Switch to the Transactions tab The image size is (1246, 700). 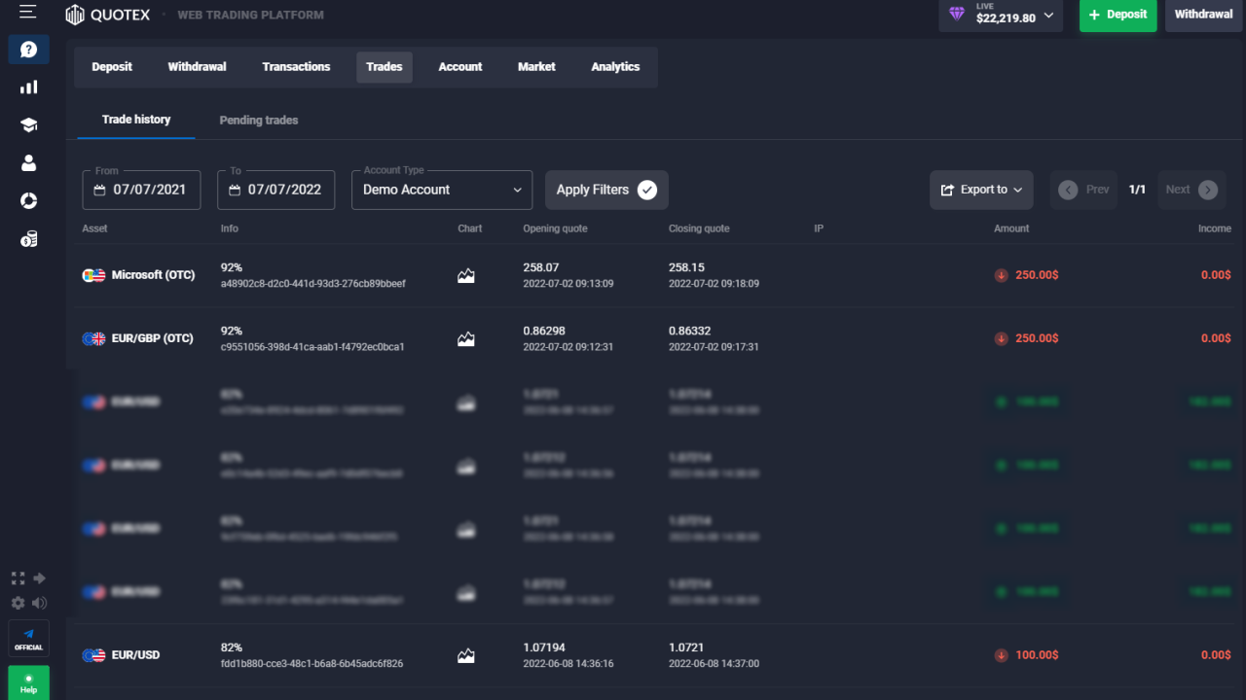pos(296,67)
